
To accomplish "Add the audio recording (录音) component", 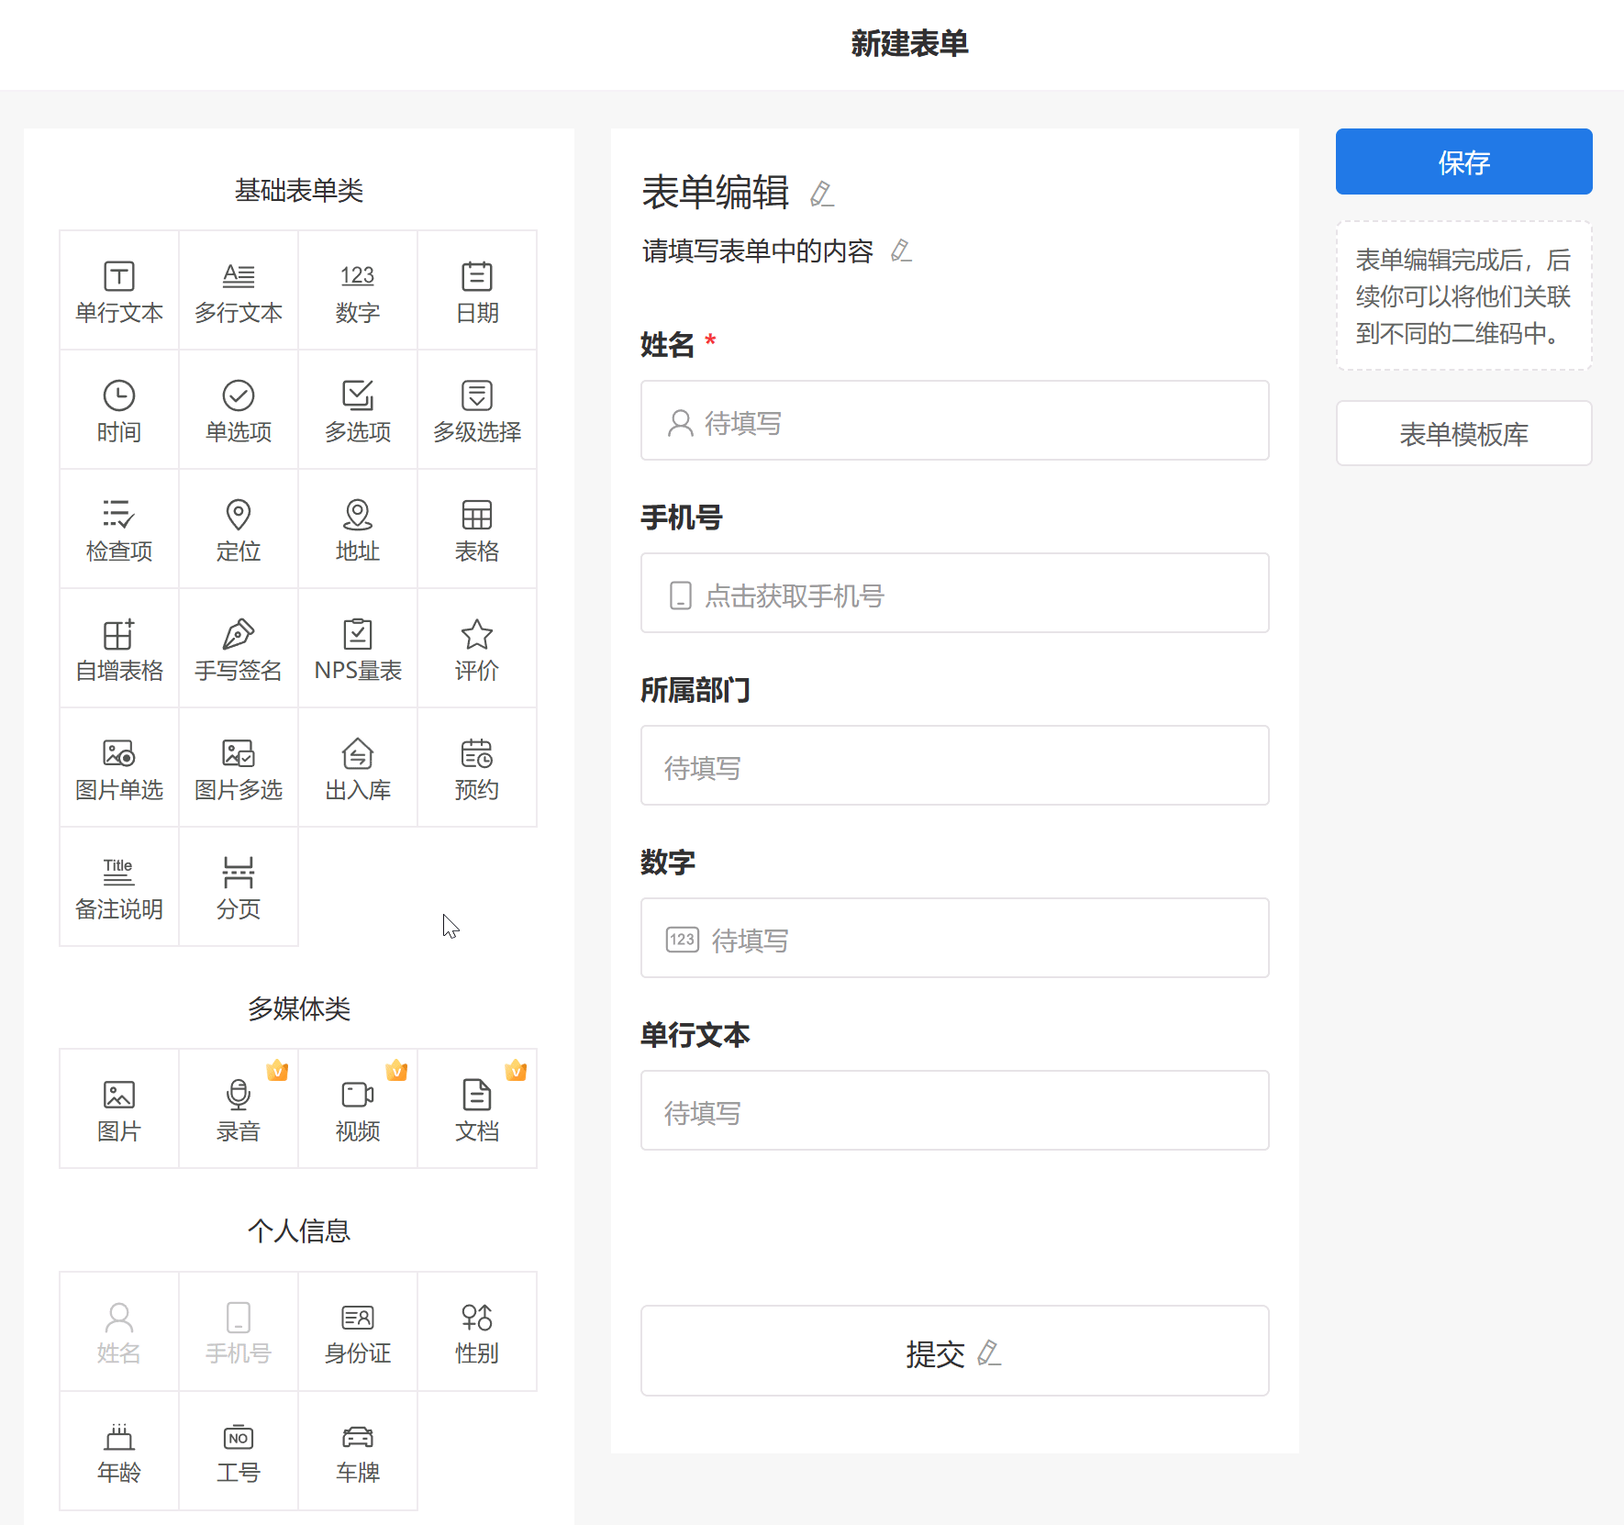I will point(239,1109).
